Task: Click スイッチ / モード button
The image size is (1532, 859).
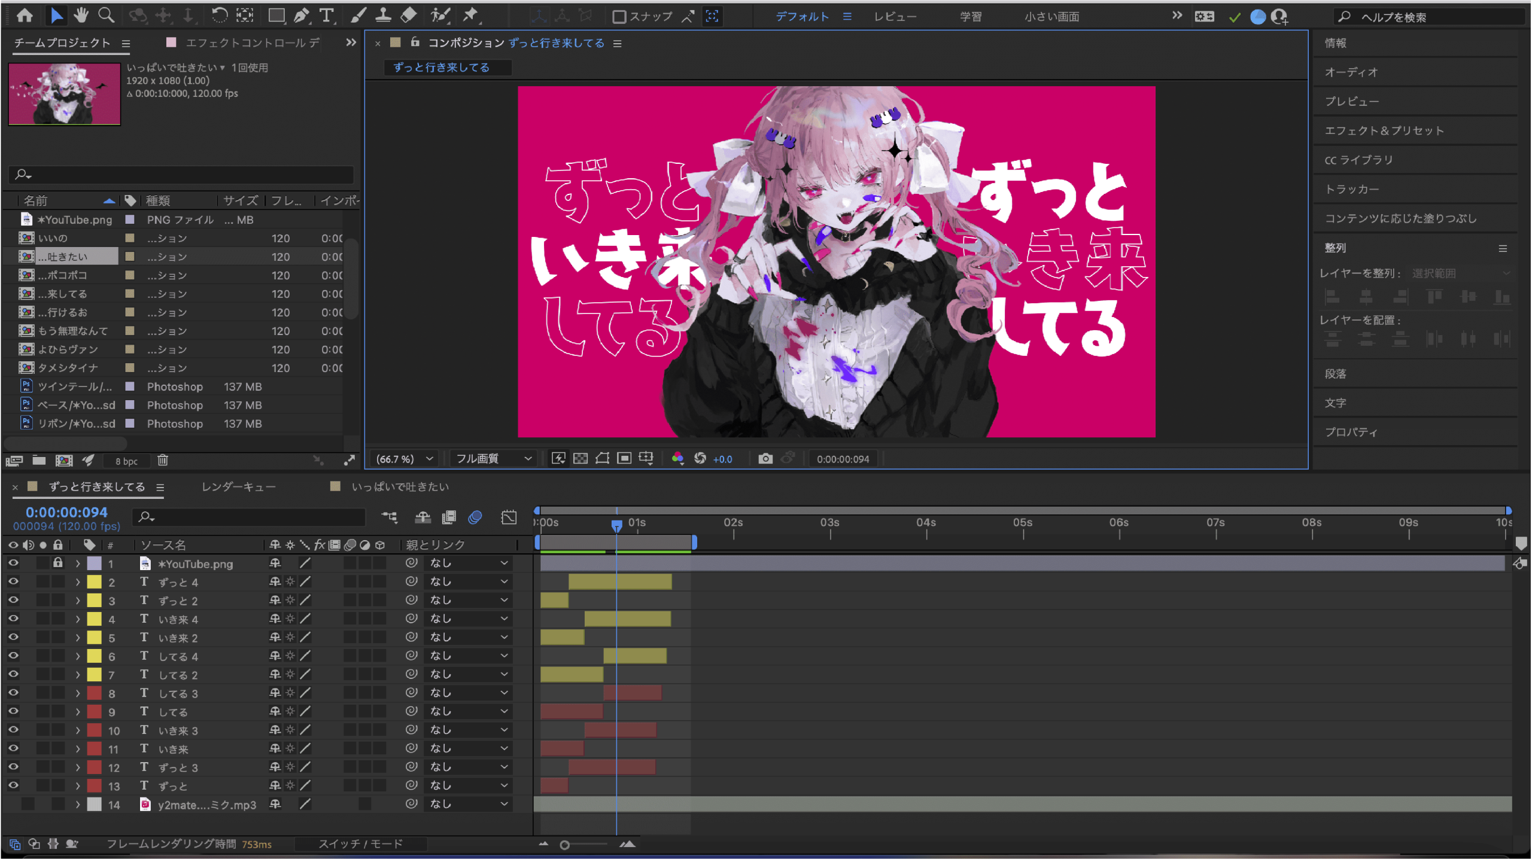Action: (360, 843)
